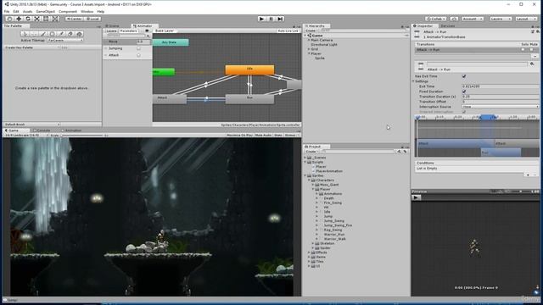The width and height of the screenshot is (543, 305).
Task: Switch to Layers tab in Animator
Action: [111, 30]
